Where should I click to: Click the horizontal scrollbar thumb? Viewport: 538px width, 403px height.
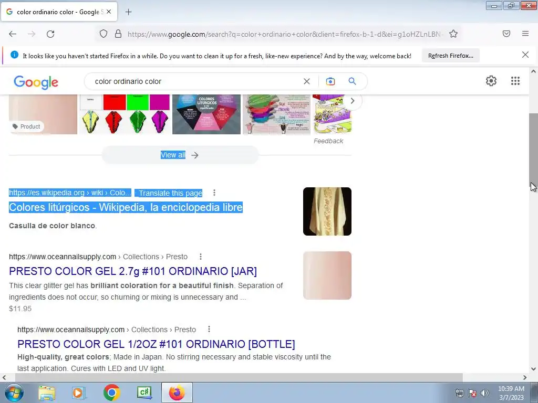(239, 377)
